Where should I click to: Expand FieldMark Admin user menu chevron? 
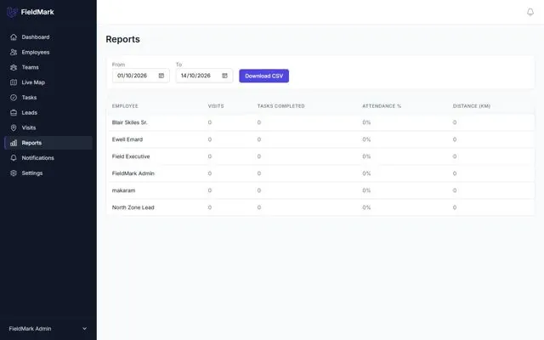click(85, 329)
